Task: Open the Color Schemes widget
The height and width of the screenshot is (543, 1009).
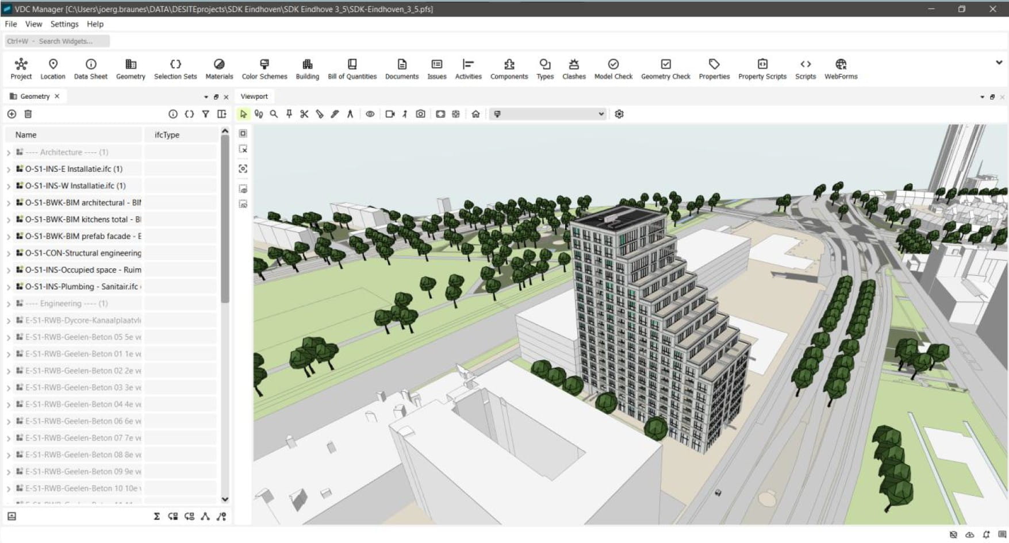Action: [264, 69]
